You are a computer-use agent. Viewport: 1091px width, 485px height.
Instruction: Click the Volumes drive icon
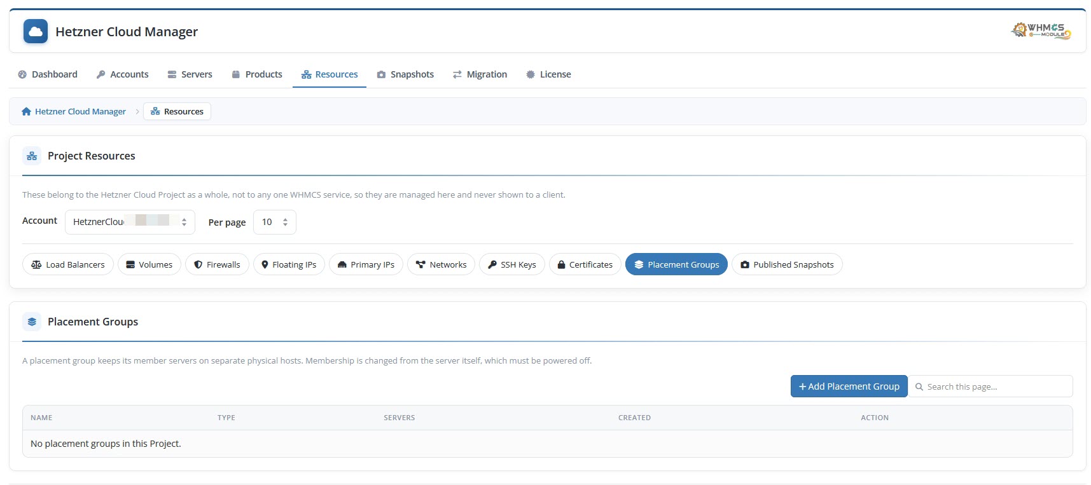point(130,264)
